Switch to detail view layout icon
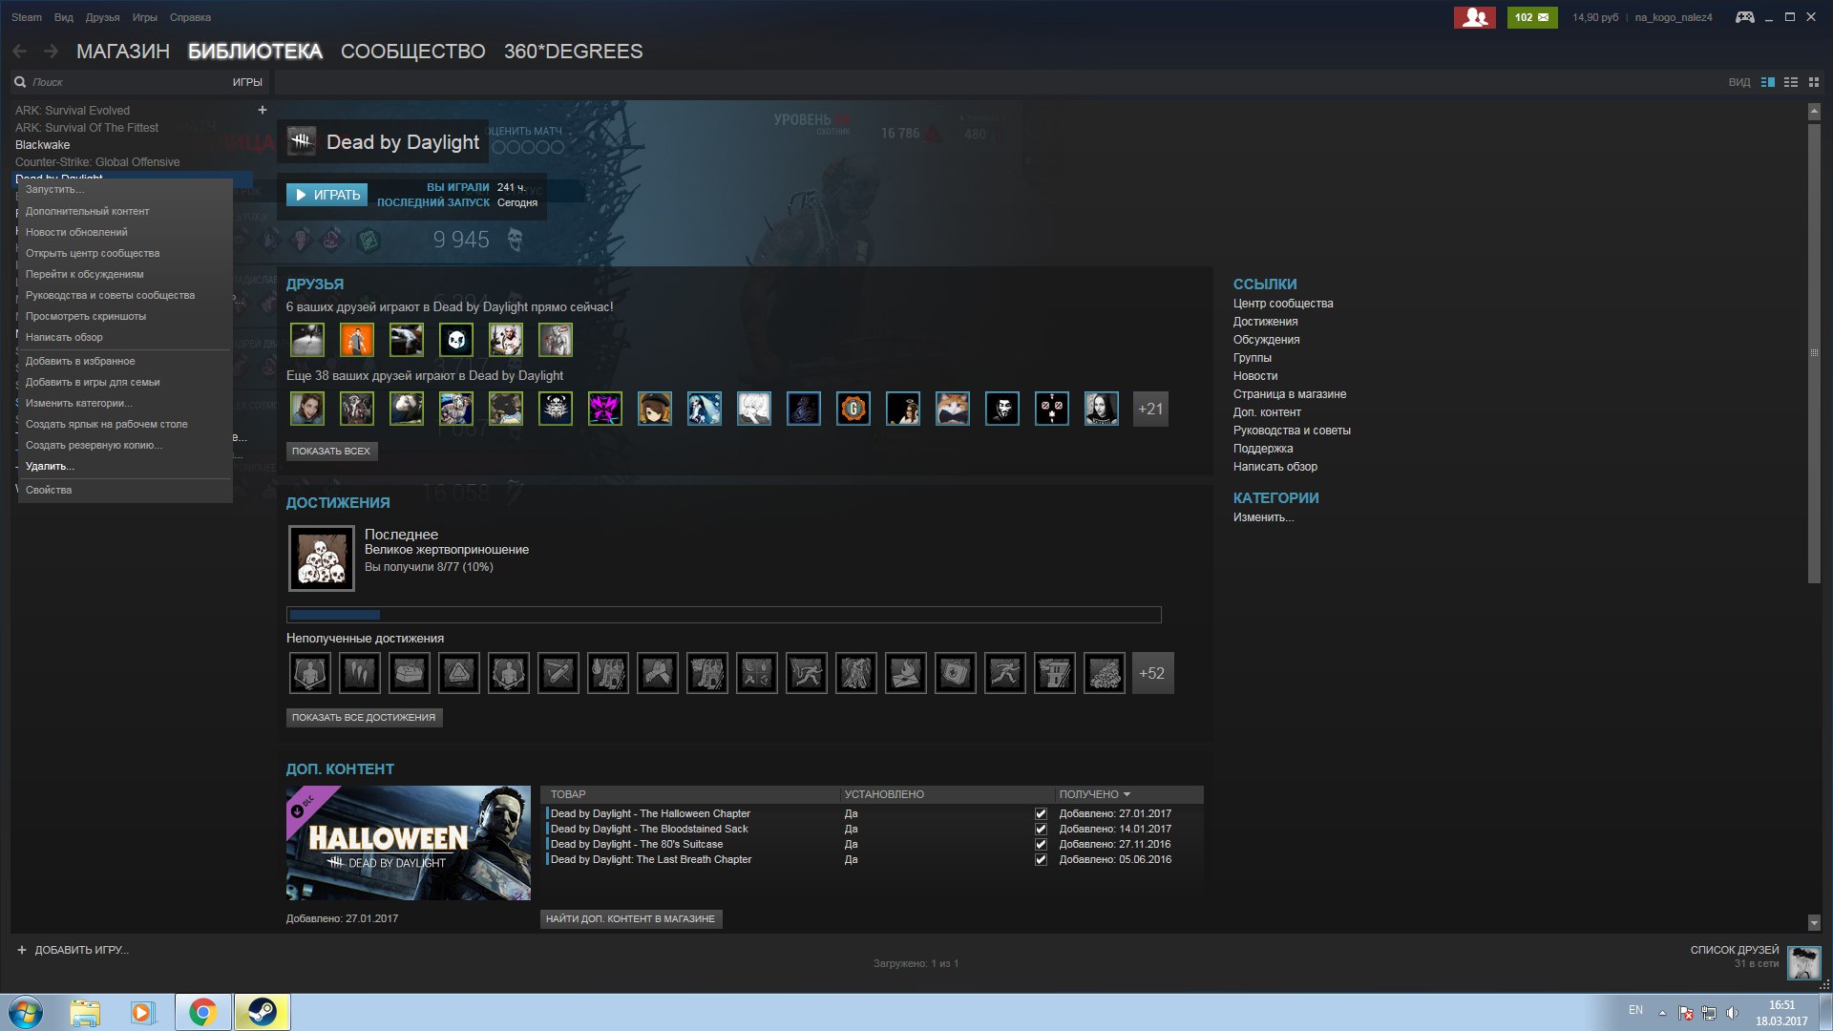Image resolution: width=1833 pixels, height=1031 pixels. tap(1768, 82)
